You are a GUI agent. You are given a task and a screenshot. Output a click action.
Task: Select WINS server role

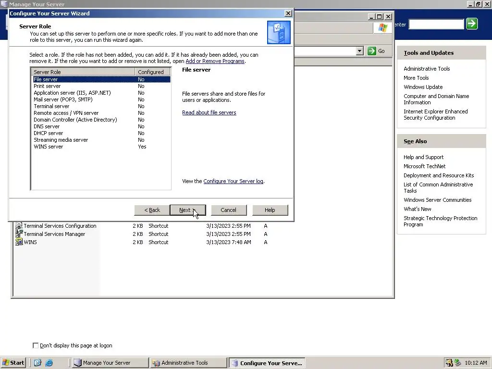pos(101,147)
